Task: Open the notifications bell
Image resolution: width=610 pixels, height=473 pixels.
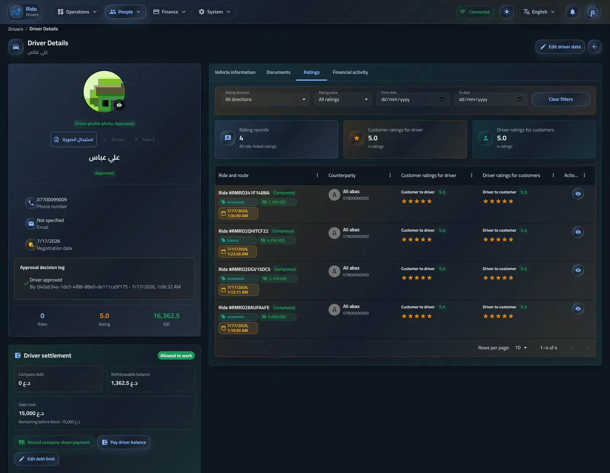Action: [572, 12]
